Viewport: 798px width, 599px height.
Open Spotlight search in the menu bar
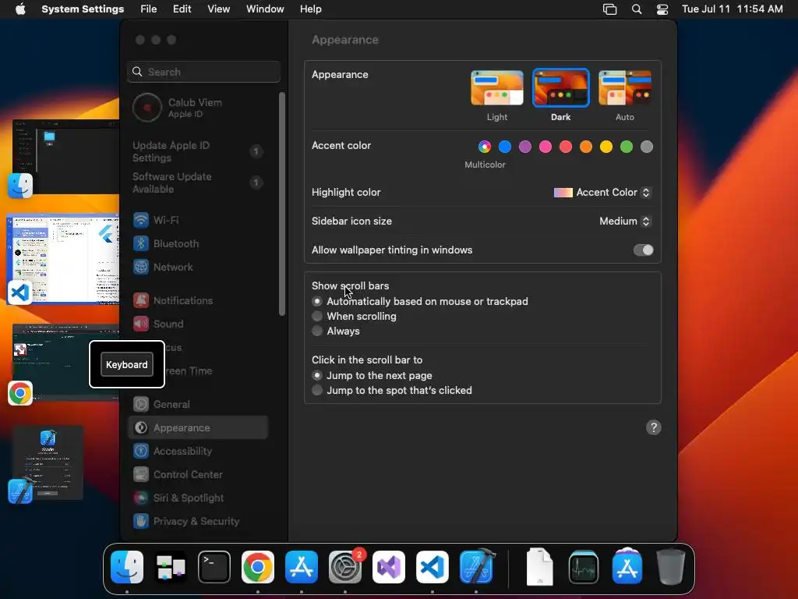pyautogui.click(x=637, y=9)
